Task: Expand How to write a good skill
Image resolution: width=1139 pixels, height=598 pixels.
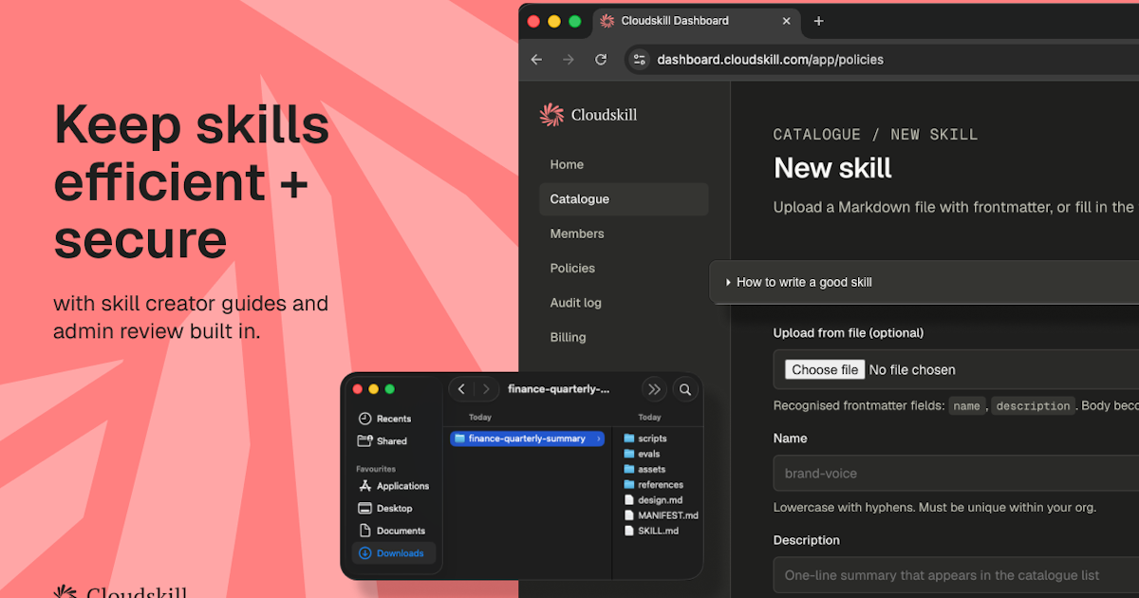Action: (x=925, y=282)
